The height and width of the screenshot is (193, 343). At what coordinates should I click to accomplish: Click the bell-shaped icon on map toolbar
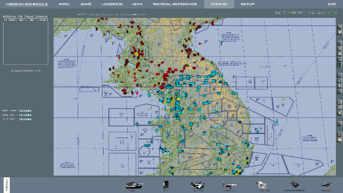(339, 54)
